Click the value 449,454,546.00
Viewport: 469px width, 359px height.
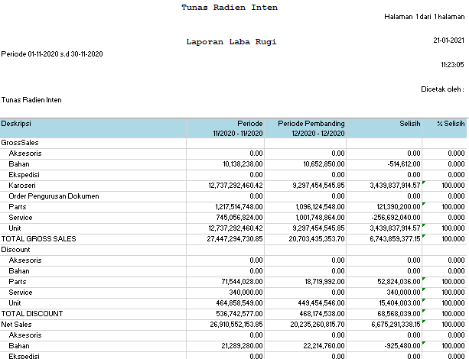[x=321, y=303]
